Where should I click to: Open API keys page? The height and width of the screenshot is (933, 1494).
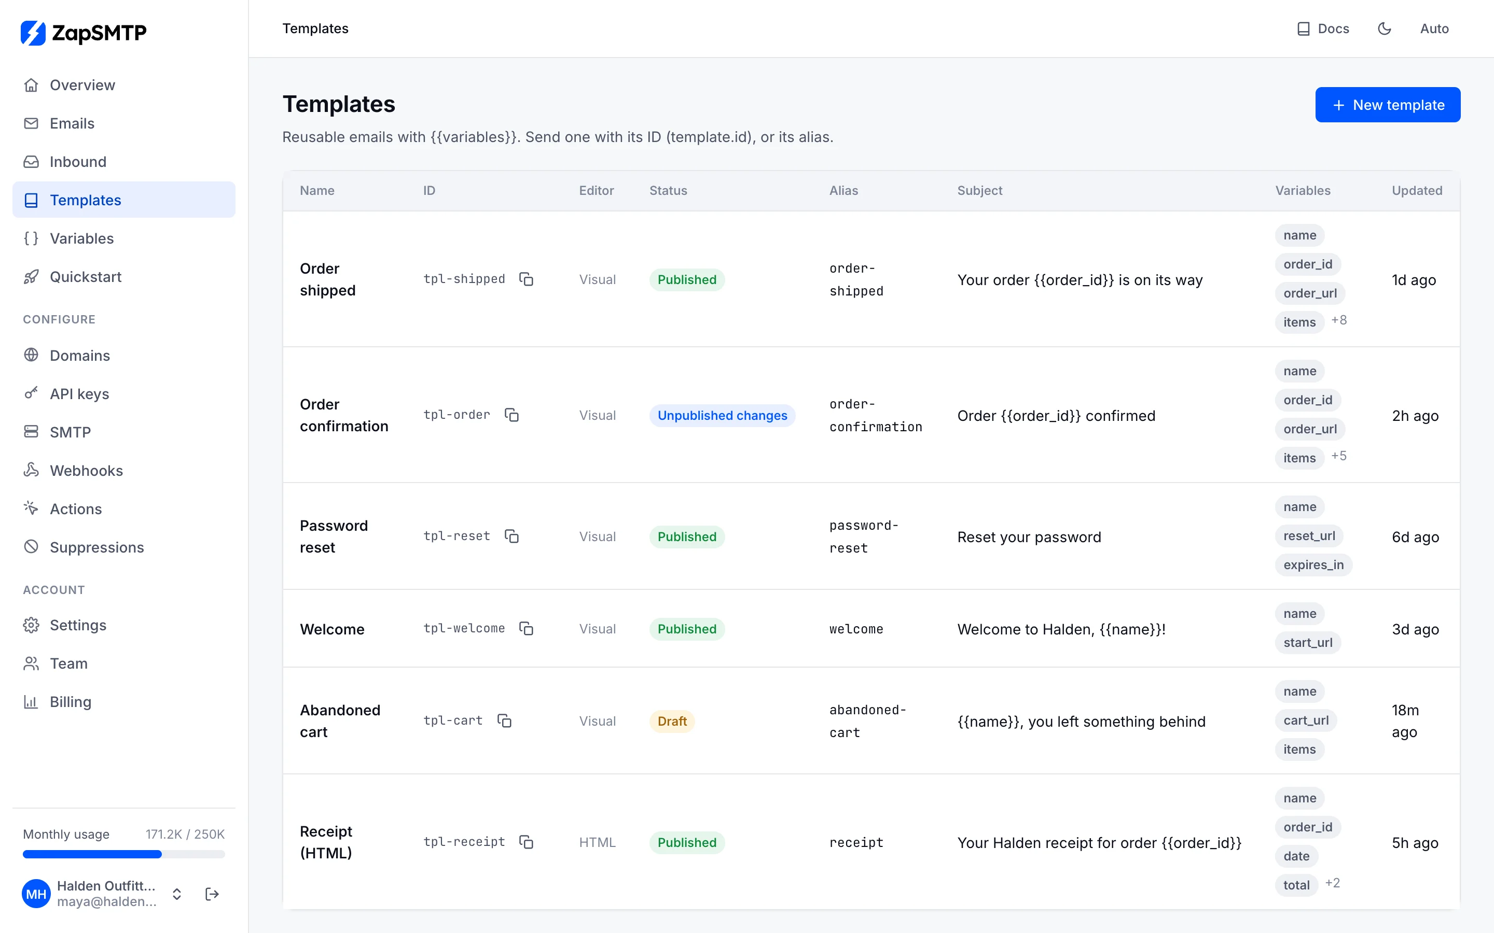(x=123, y=394)
